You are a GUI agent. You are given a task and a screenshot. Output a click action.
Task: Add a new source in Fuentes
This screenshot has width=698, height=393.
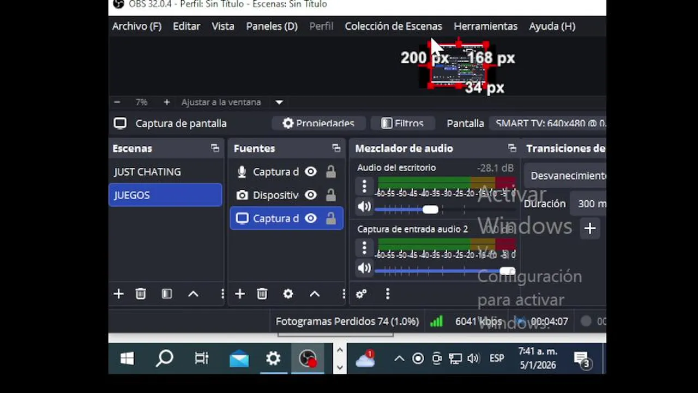(239, 294)
